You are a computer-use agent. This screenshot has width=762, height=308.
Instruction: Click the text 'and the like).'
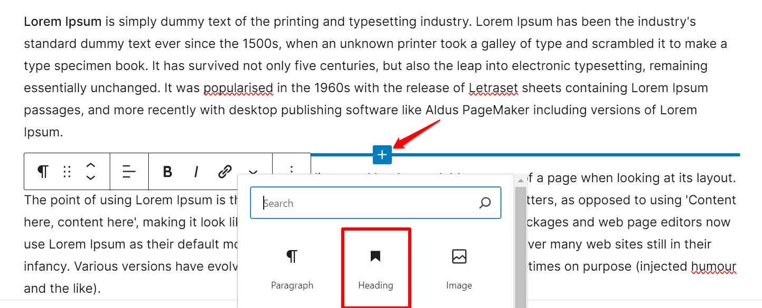[x=62, y=289]
